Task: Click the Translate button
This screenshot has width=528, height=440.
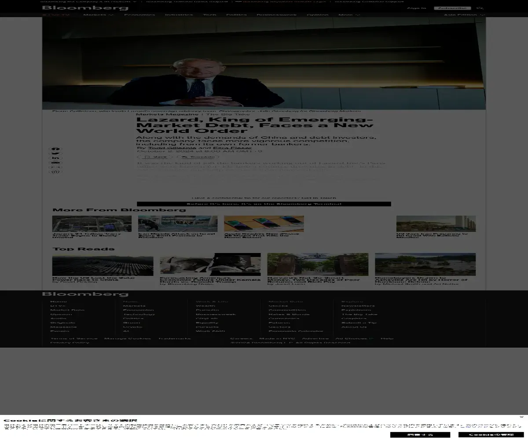Action: (198, 157)
